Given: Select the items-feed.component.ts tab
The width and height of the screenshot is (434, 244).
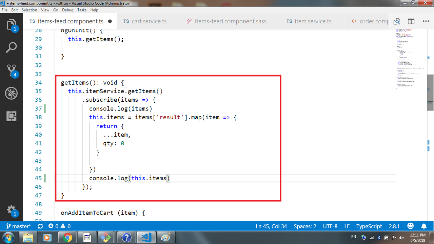Looking at the screenshot, I should [70, 21].
